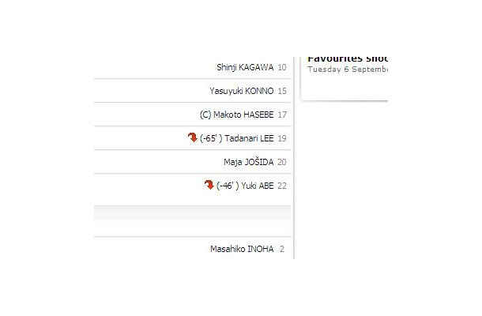Screen dimensions: 482x316
Task: Open Shinji KAGAWA's player profile
Action: click(245, 67)
